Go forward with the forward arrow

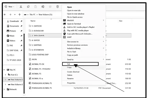(10, 14)
